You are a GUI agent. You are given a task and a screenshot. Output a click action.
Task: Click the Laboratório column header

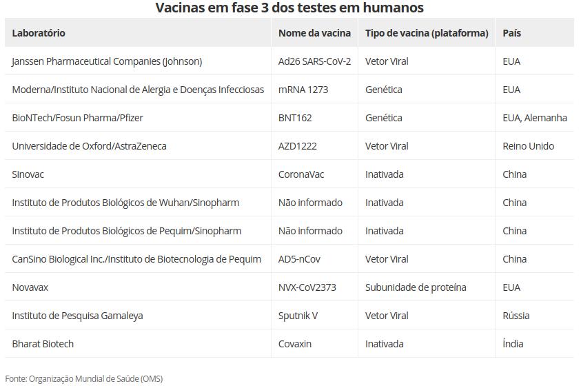[39, 33]
